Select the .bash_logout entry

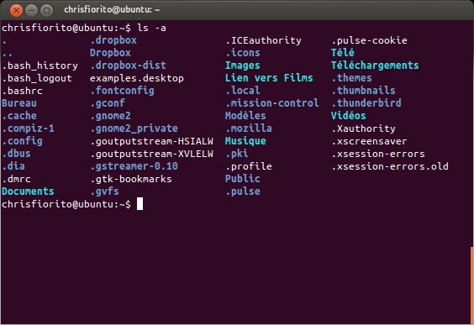37,78
